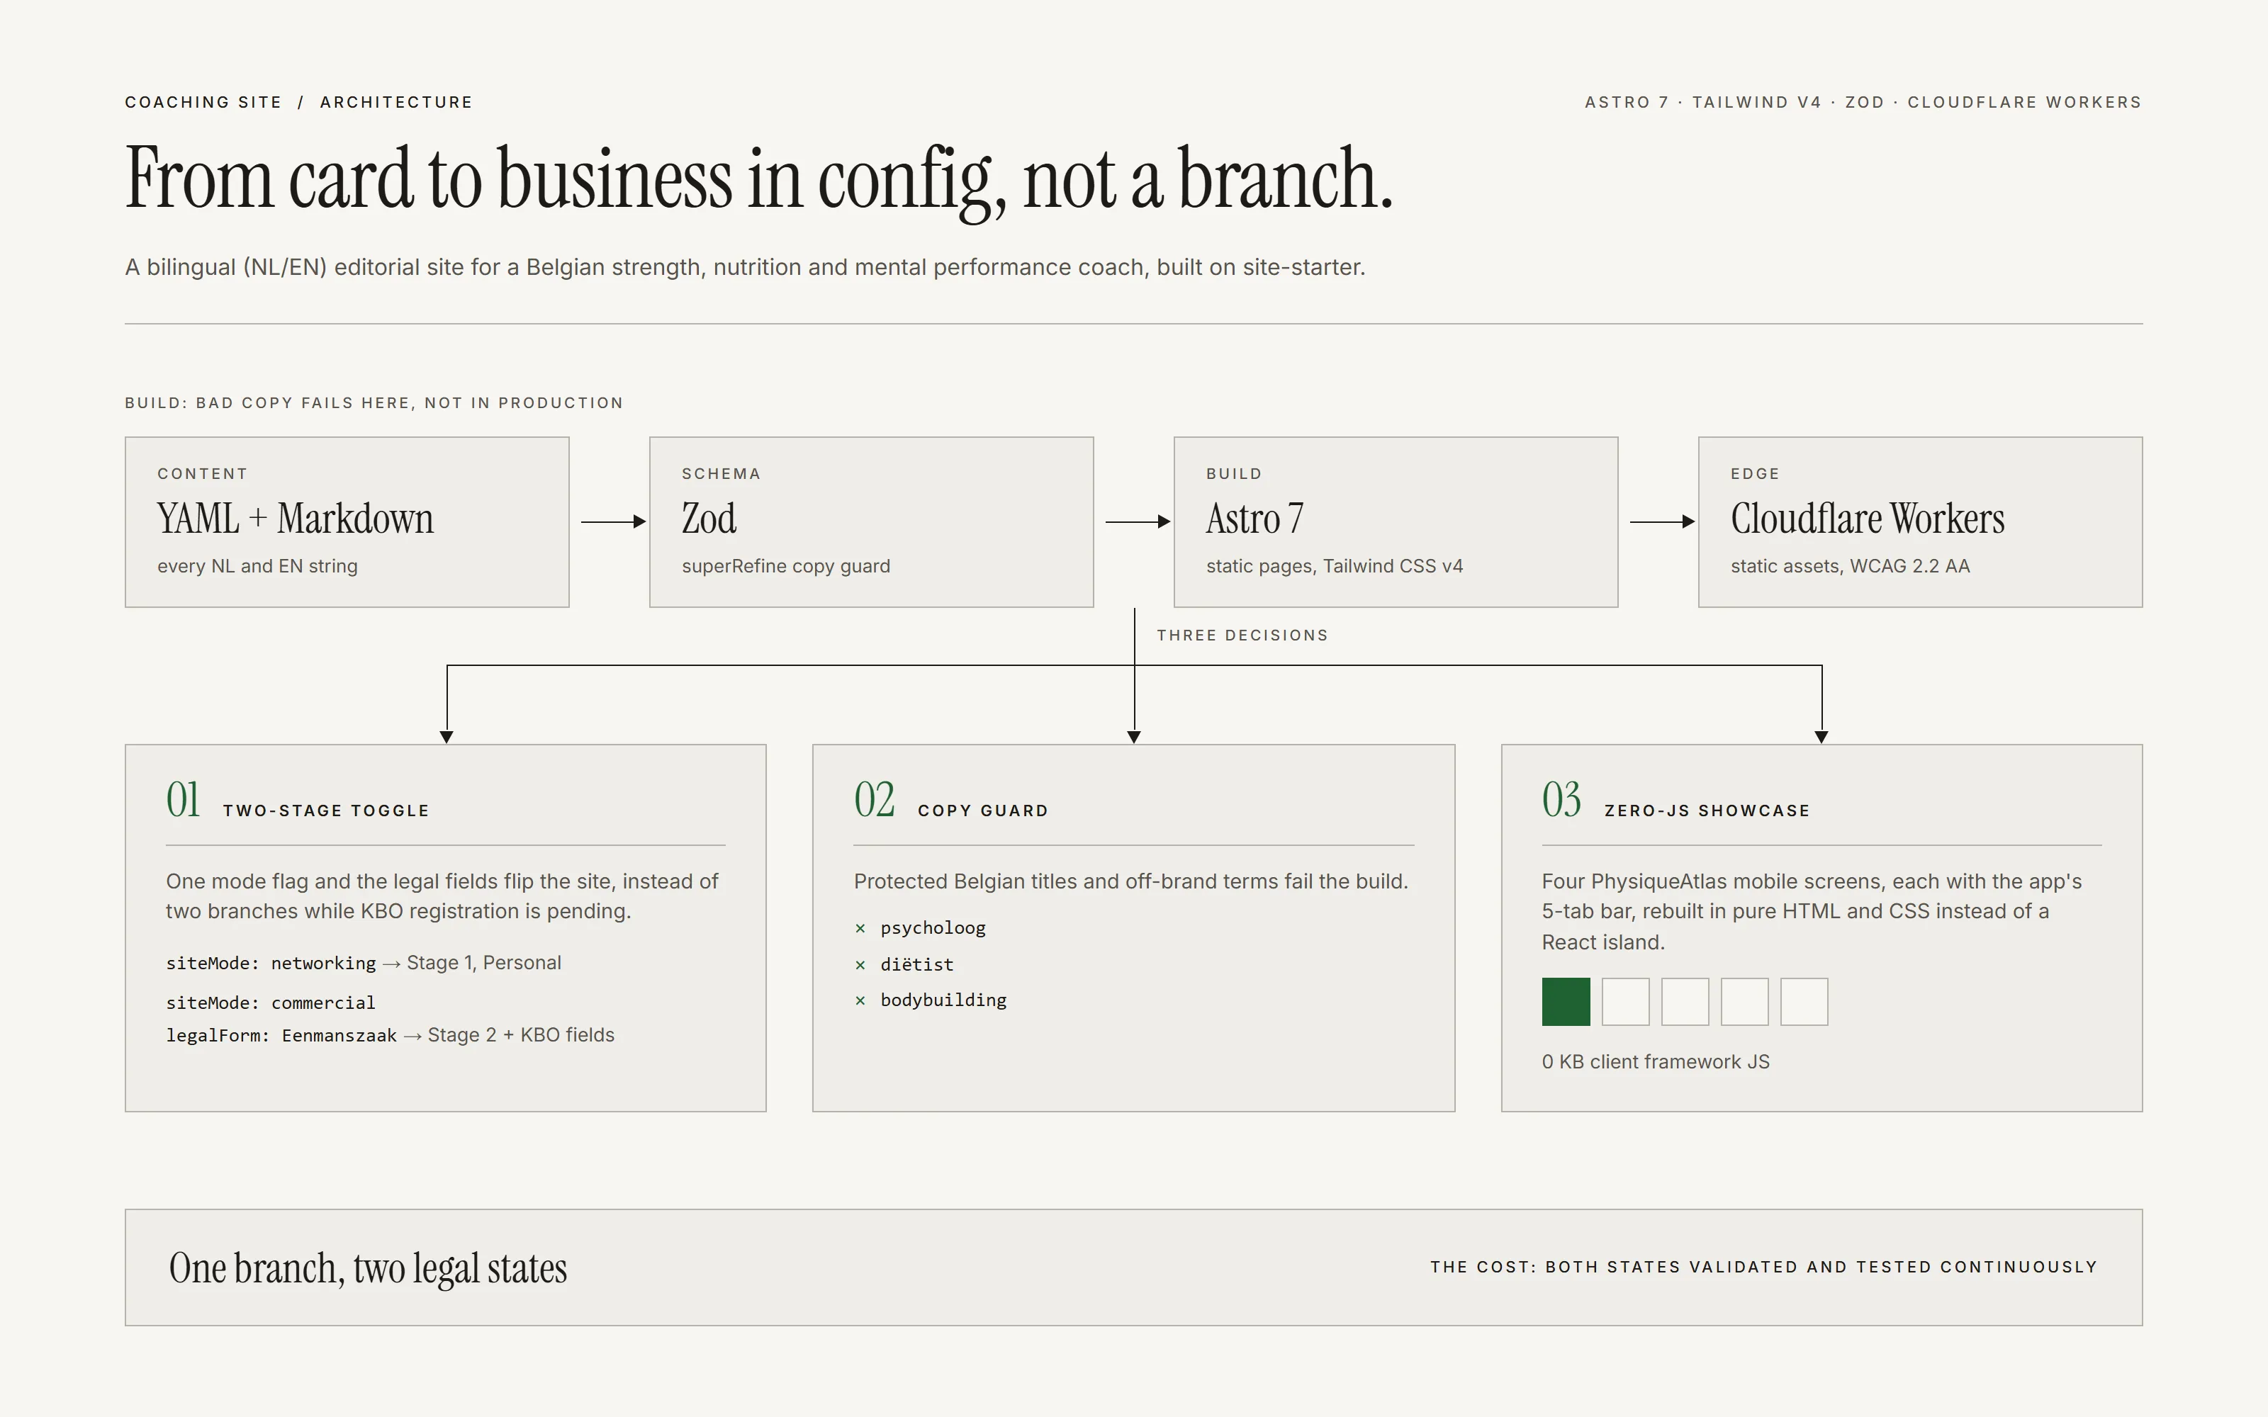Screen dimensions: 2268x1417
Task: Click the last empty screen square
Action: [1804, 1002]
